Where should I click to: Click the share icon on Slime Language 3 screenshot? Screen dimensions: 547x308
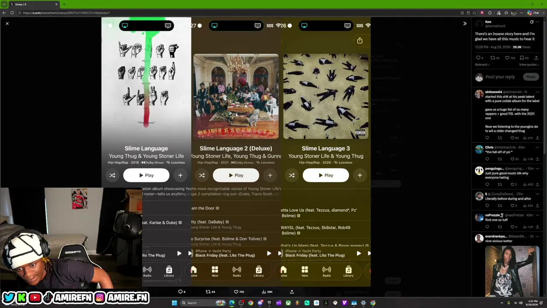coord(360,41)
